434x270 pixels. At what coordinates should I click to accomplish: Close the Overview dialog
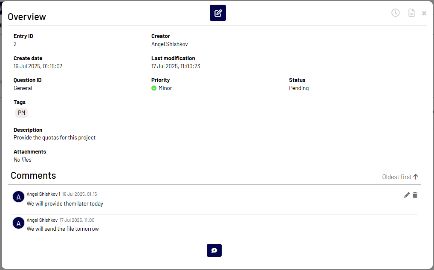pos(424,13)
